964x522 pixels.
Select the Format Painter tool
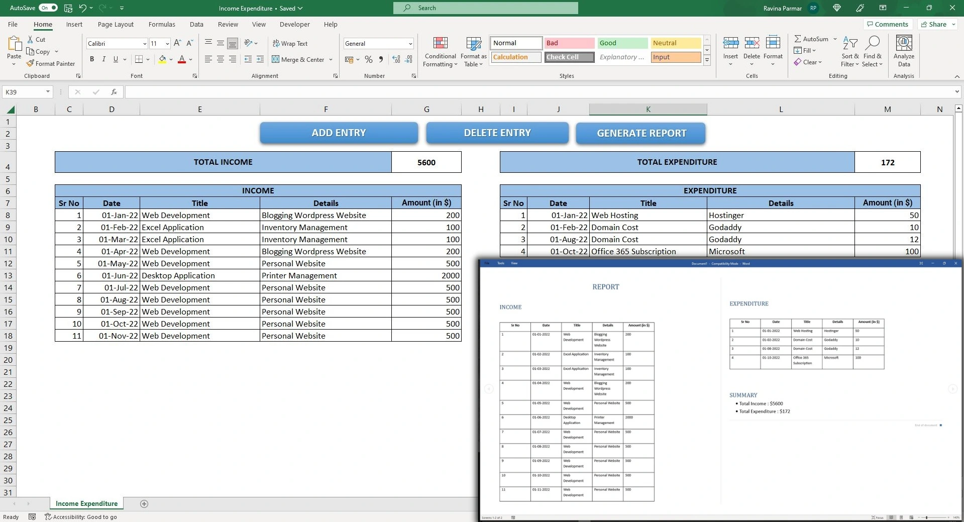point(51,63)
